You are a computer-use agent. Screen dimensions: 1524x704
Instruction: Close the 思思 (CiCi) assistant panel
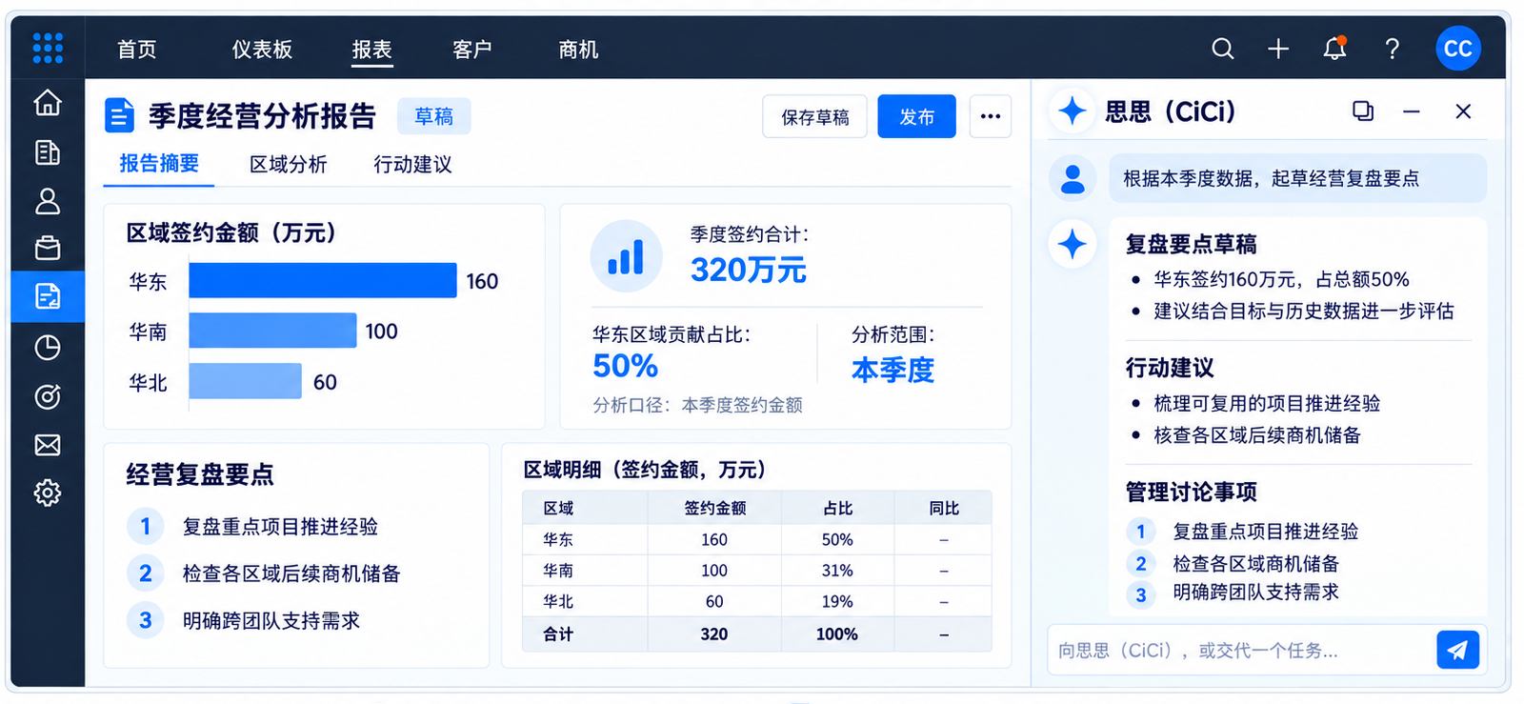pyautogui.click(x=1463, y=111)
